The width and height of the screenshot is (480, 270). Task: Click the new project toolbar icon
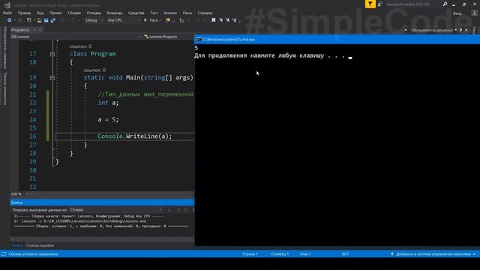29,20
